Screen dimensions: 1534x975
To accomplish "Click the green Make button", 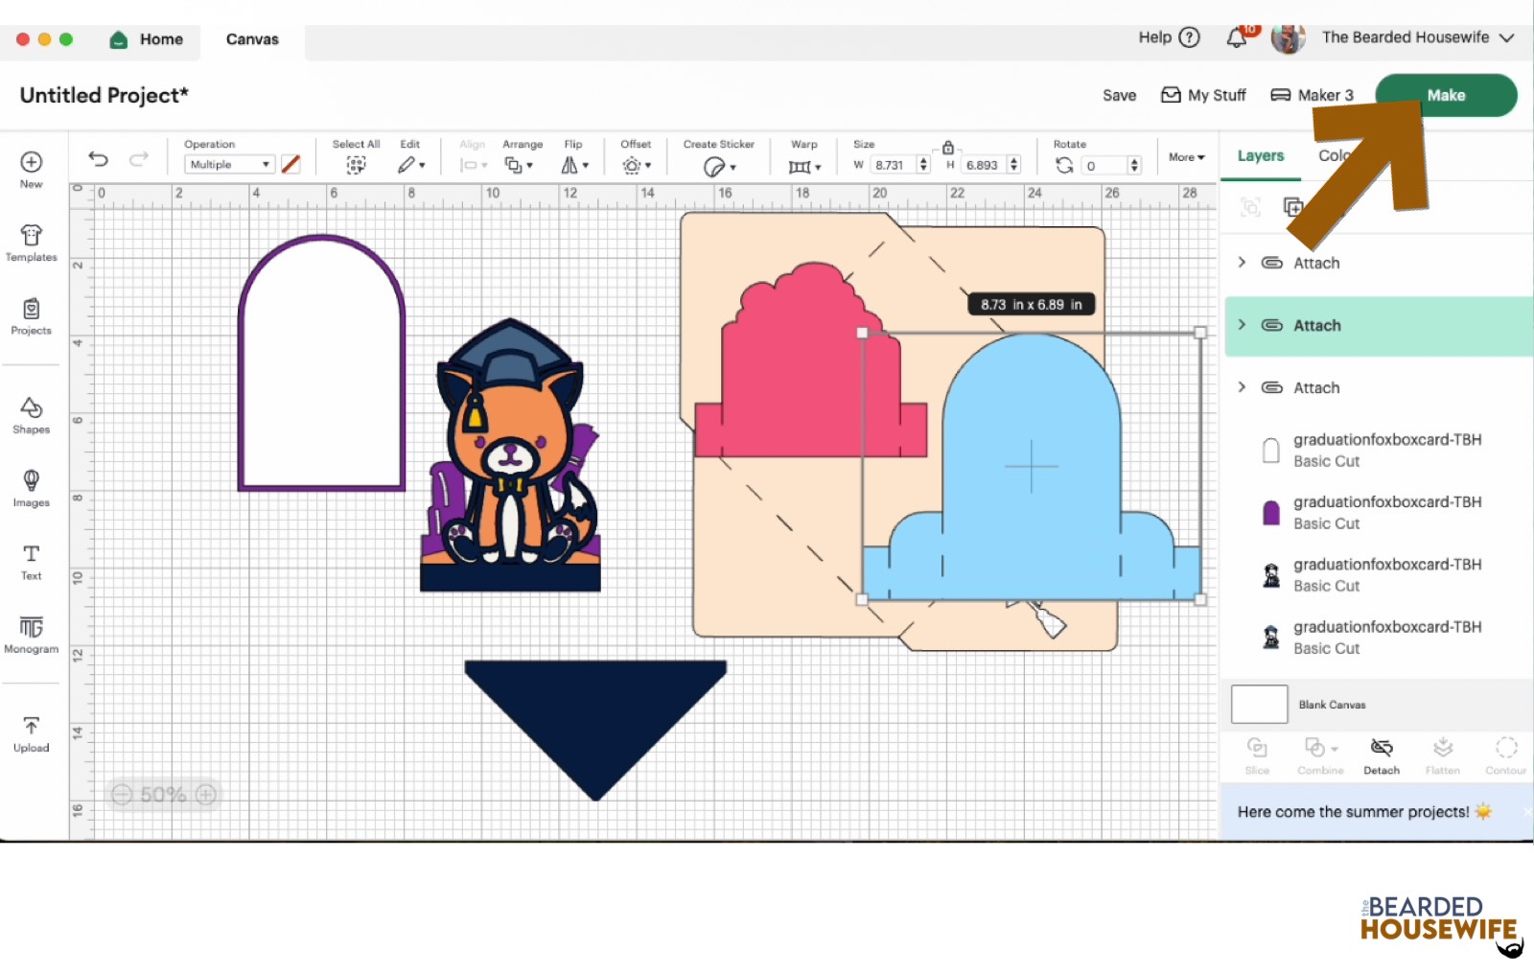I will point(1445,96).
